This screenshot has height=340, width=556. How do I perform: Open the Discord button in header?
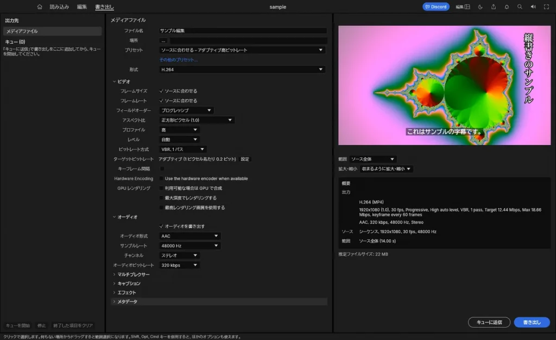pyautogui.click(x=436, y=7)
